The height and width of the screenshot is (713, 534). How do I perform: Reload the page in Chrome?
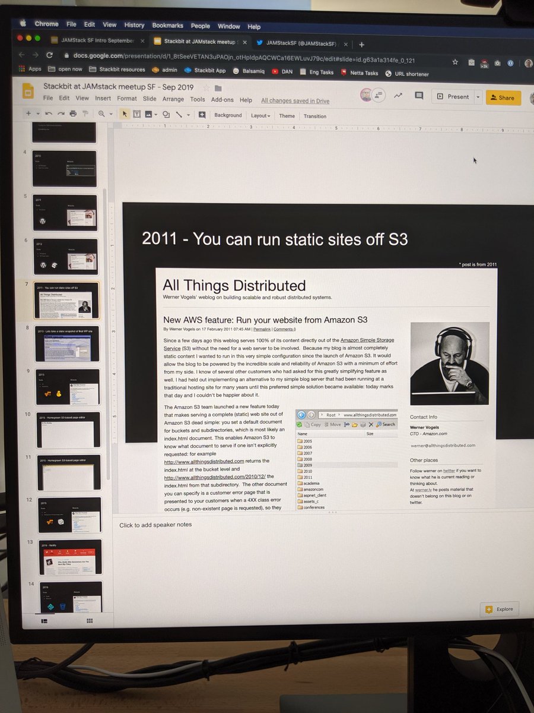50,55
